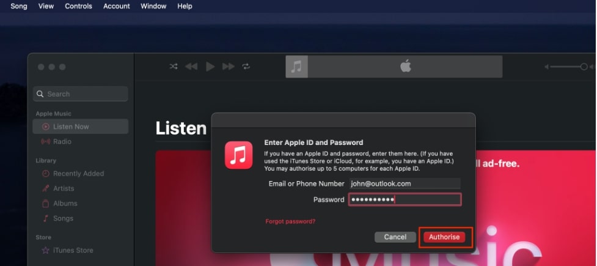
Task: Open the Song menu
Action: pyautogui.click(x=19, y=6)
